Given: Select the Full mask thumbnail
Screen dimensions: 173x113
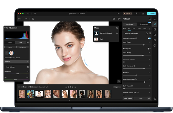Looking at the screenshot, I should pyautogui.click(x=96, y=39).
